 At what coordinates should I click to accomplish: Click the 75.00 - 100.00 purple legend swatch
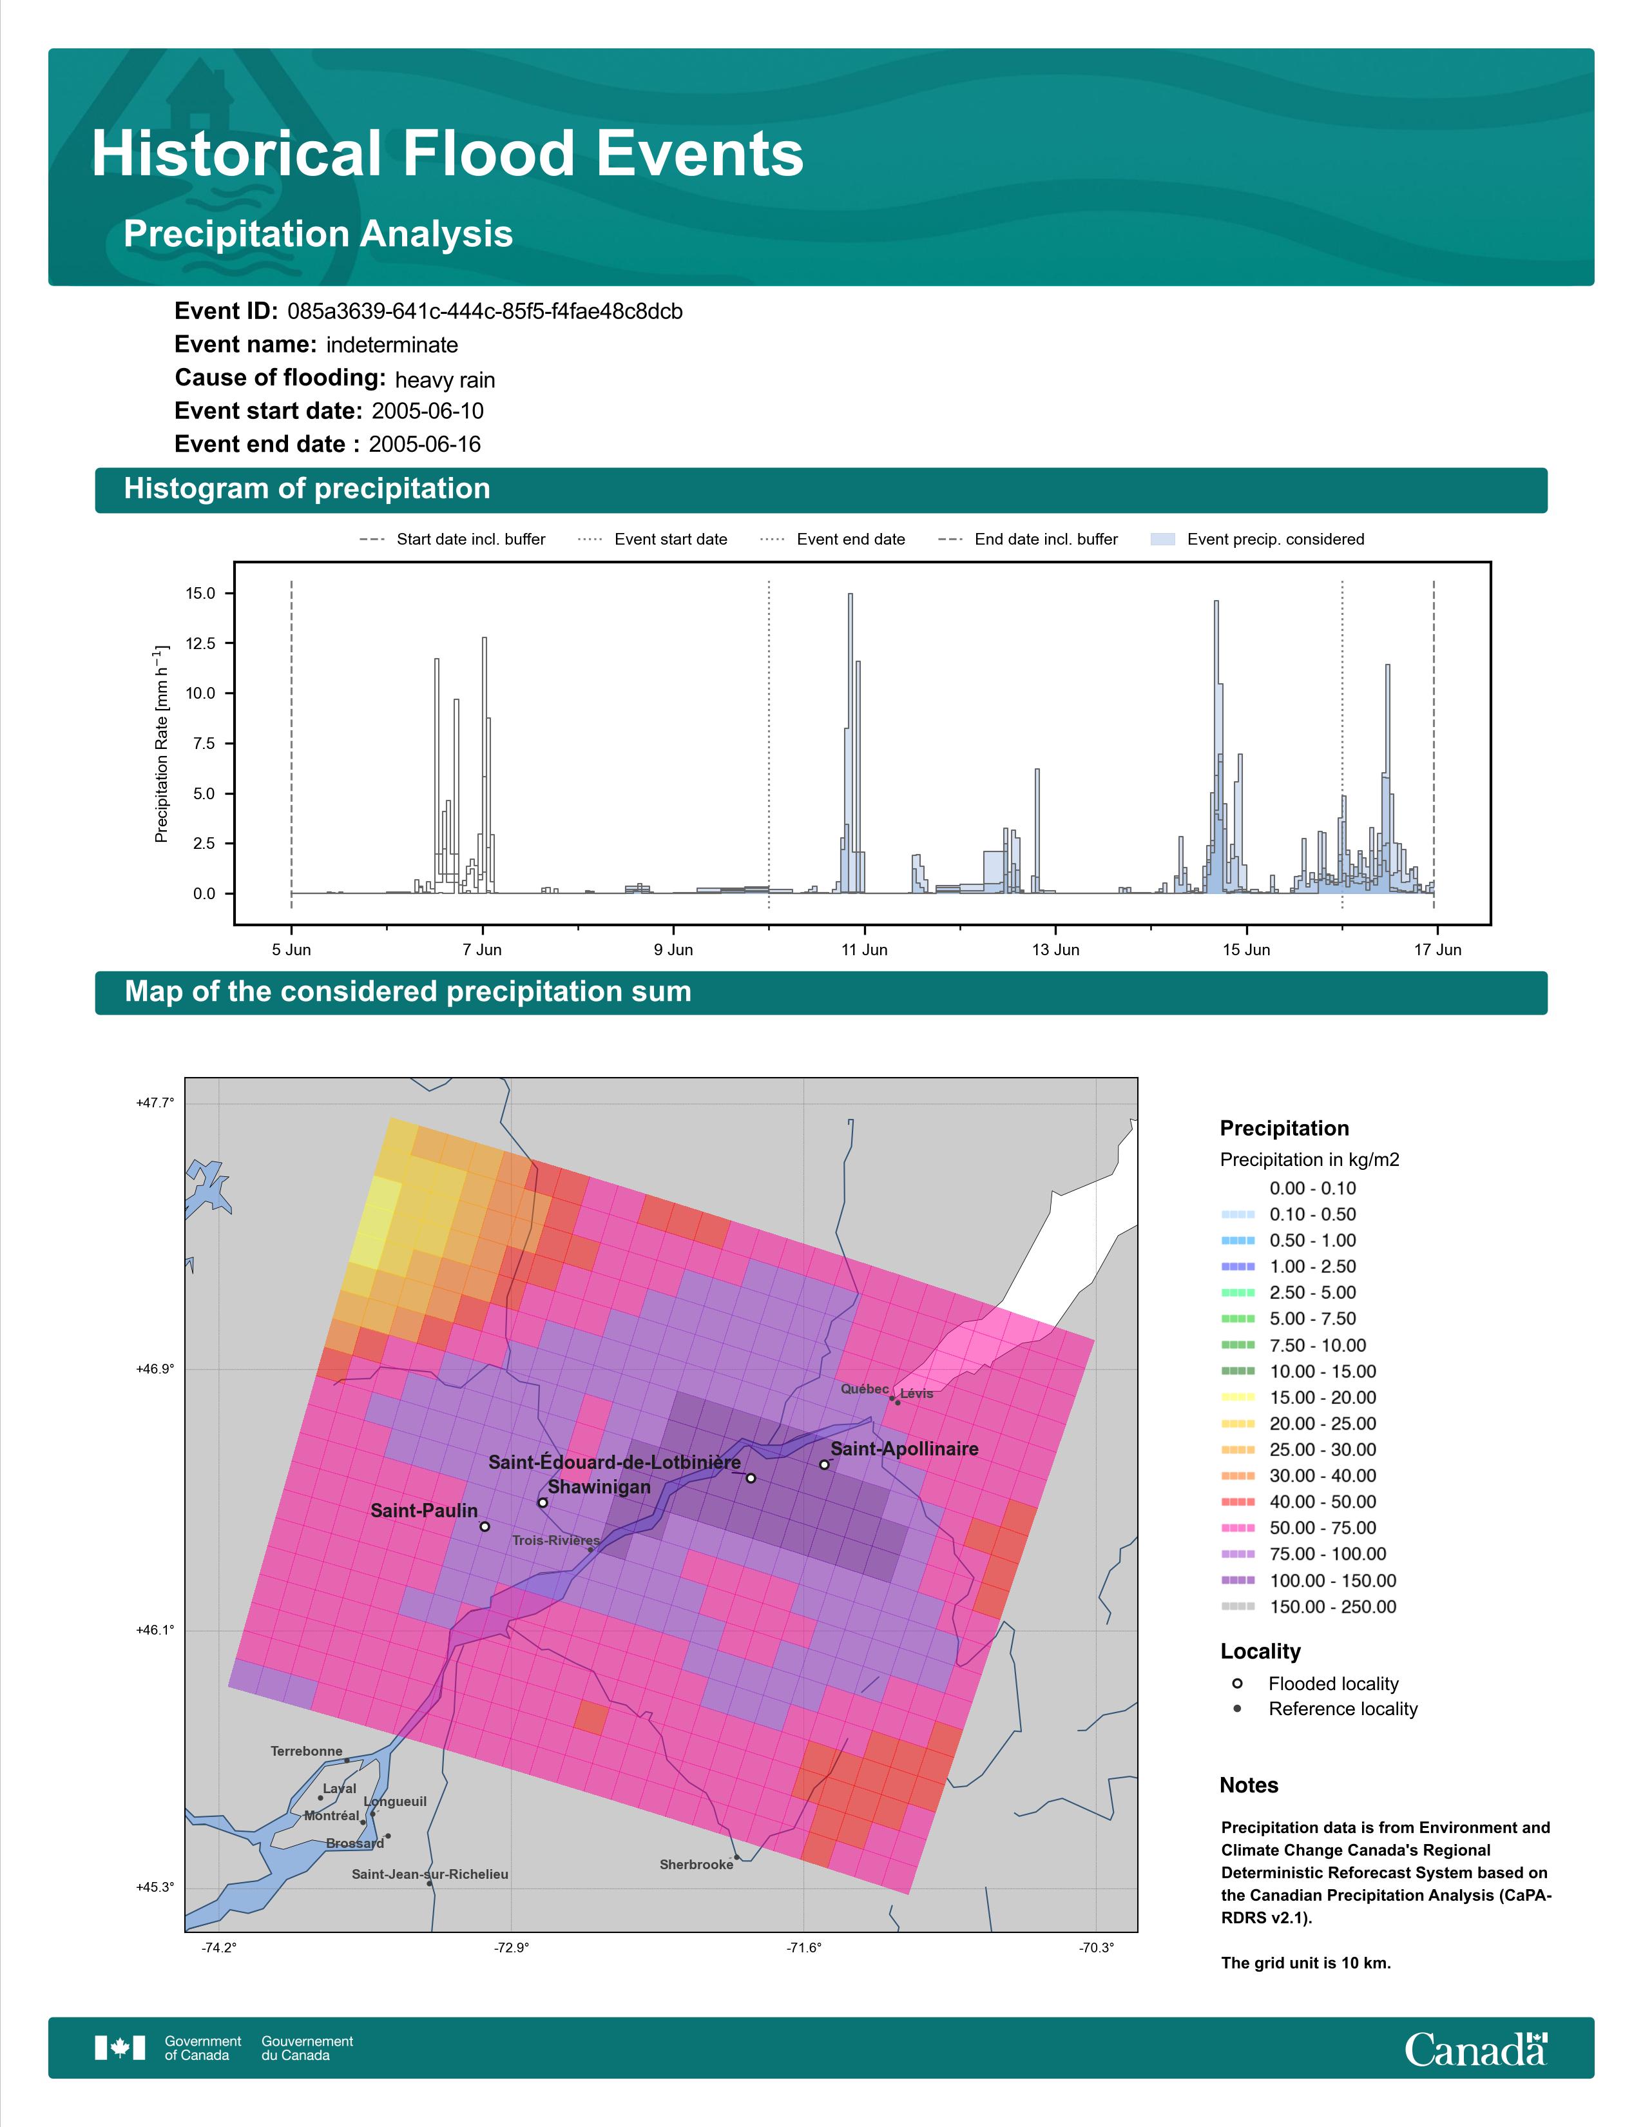pyautogui.click(x=1237, y=1555)
